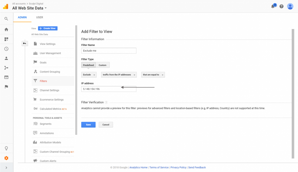Open the Exclude dropdown
Image resolution: width=298 pixels, height=172 pixels.
click(x=89, y=75)
